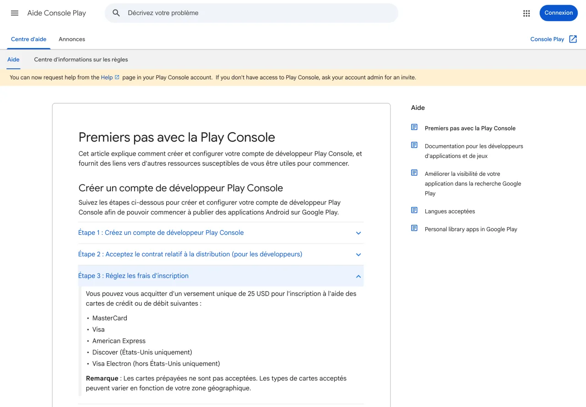The image size is (586, 407).
Task: Collapse Étape 3 using its chevron
Action: pos(358,276)
